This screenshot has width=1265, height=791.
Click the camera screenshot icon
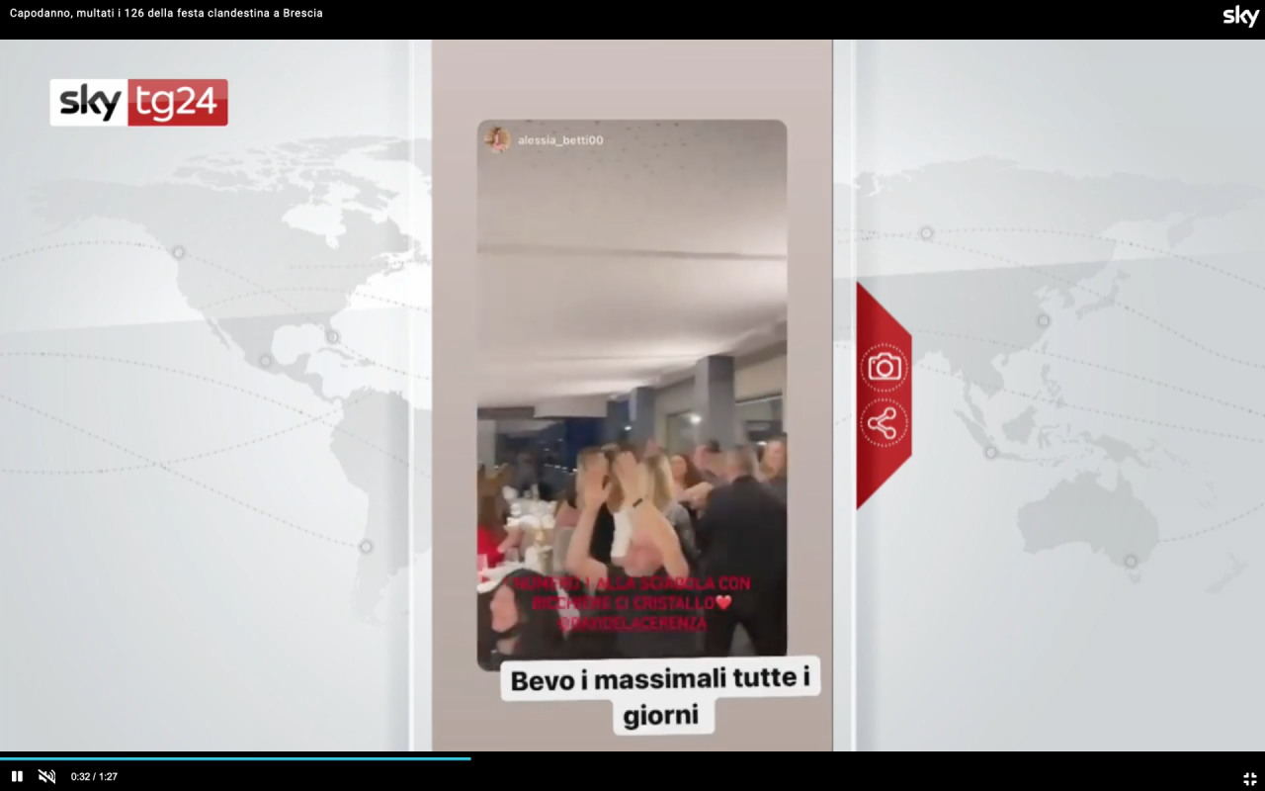883,368
